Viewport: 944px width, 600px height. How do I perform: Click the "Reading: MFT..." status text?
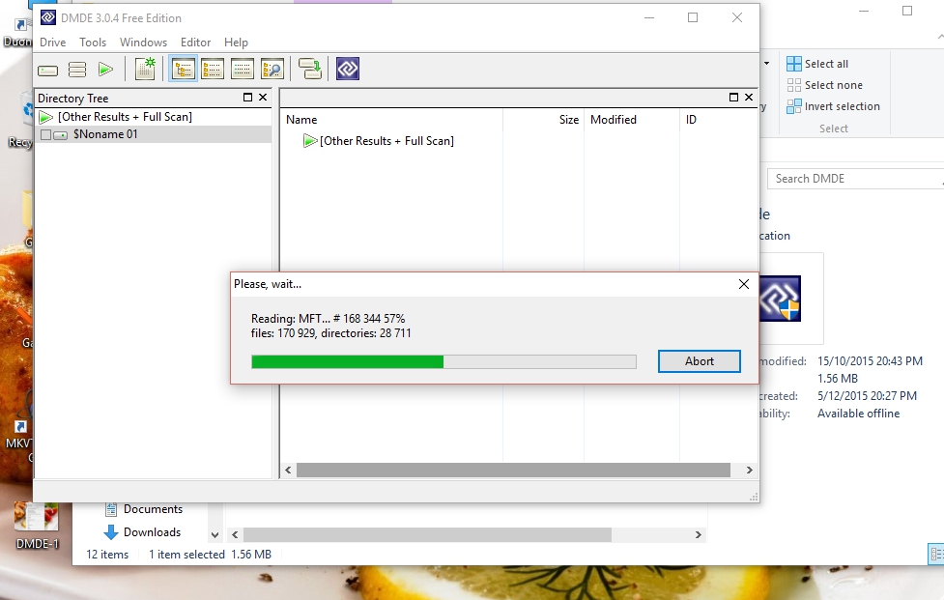tap(329, 318)
